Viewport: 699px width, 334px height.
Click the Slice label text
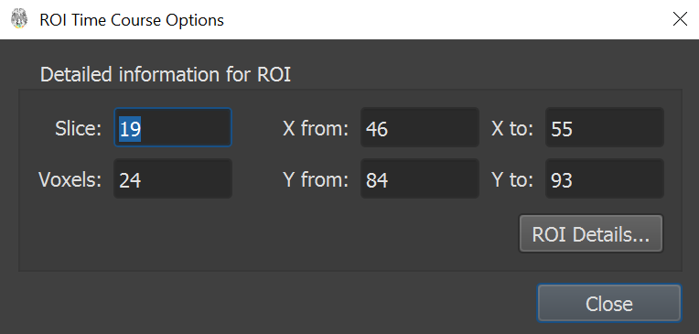pos(79,128)
